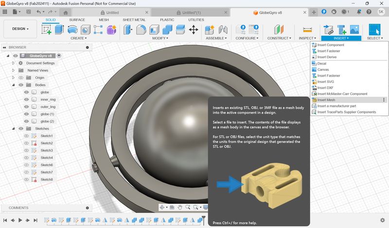
Task: Close the GlobeGyro v8 tab
Action: tap(305, 13)
